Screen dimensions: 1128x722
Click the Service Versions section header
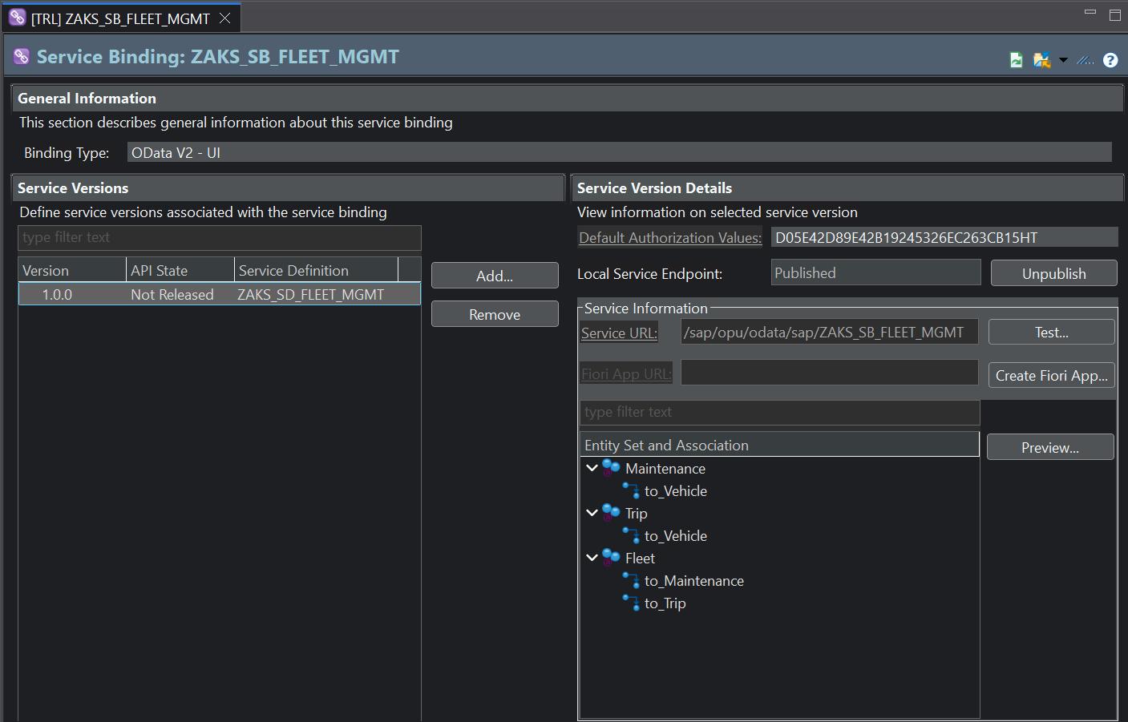tap(289, 188)
